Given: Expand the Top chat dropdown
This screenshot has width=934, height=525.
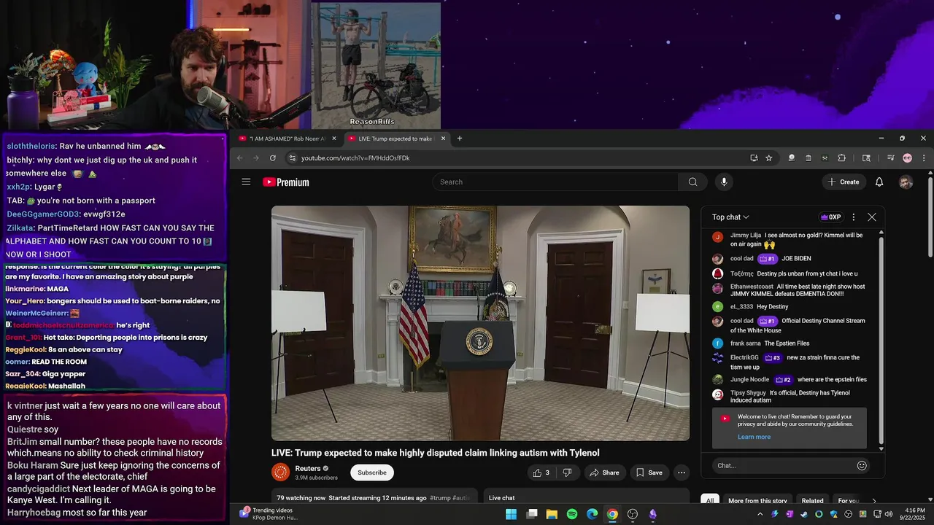Looking at the screenshot, I should [730, 217].
